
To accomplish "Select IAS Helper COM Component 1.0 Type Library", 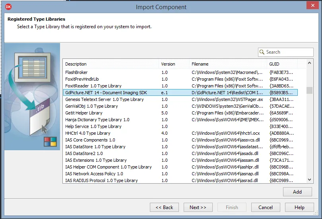I will tap(180, 167).
